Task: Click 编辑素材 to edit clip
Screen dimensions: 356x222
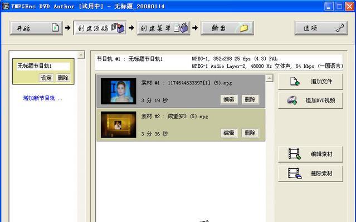Action: coord(310,154)
